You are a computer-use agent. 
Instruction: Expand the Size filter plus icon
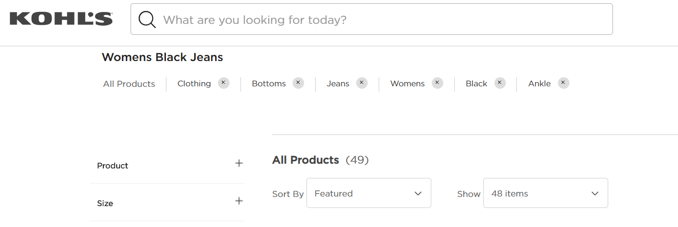(x=239, y=201)
